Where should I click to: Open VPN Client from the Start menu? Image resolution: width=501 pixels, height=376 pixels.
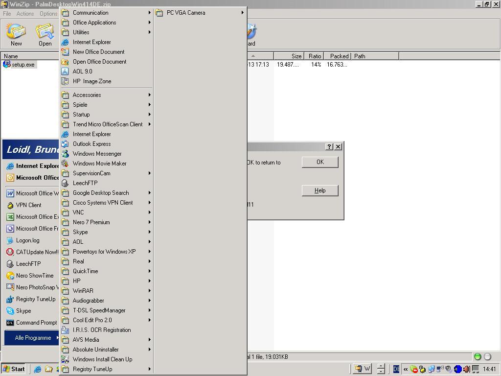pos(32,205)
